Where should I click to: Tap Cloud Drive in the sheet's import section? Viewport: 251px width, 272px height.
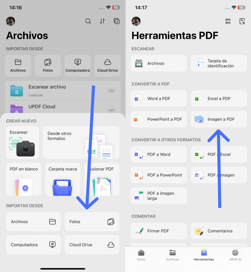pos(92,245)
